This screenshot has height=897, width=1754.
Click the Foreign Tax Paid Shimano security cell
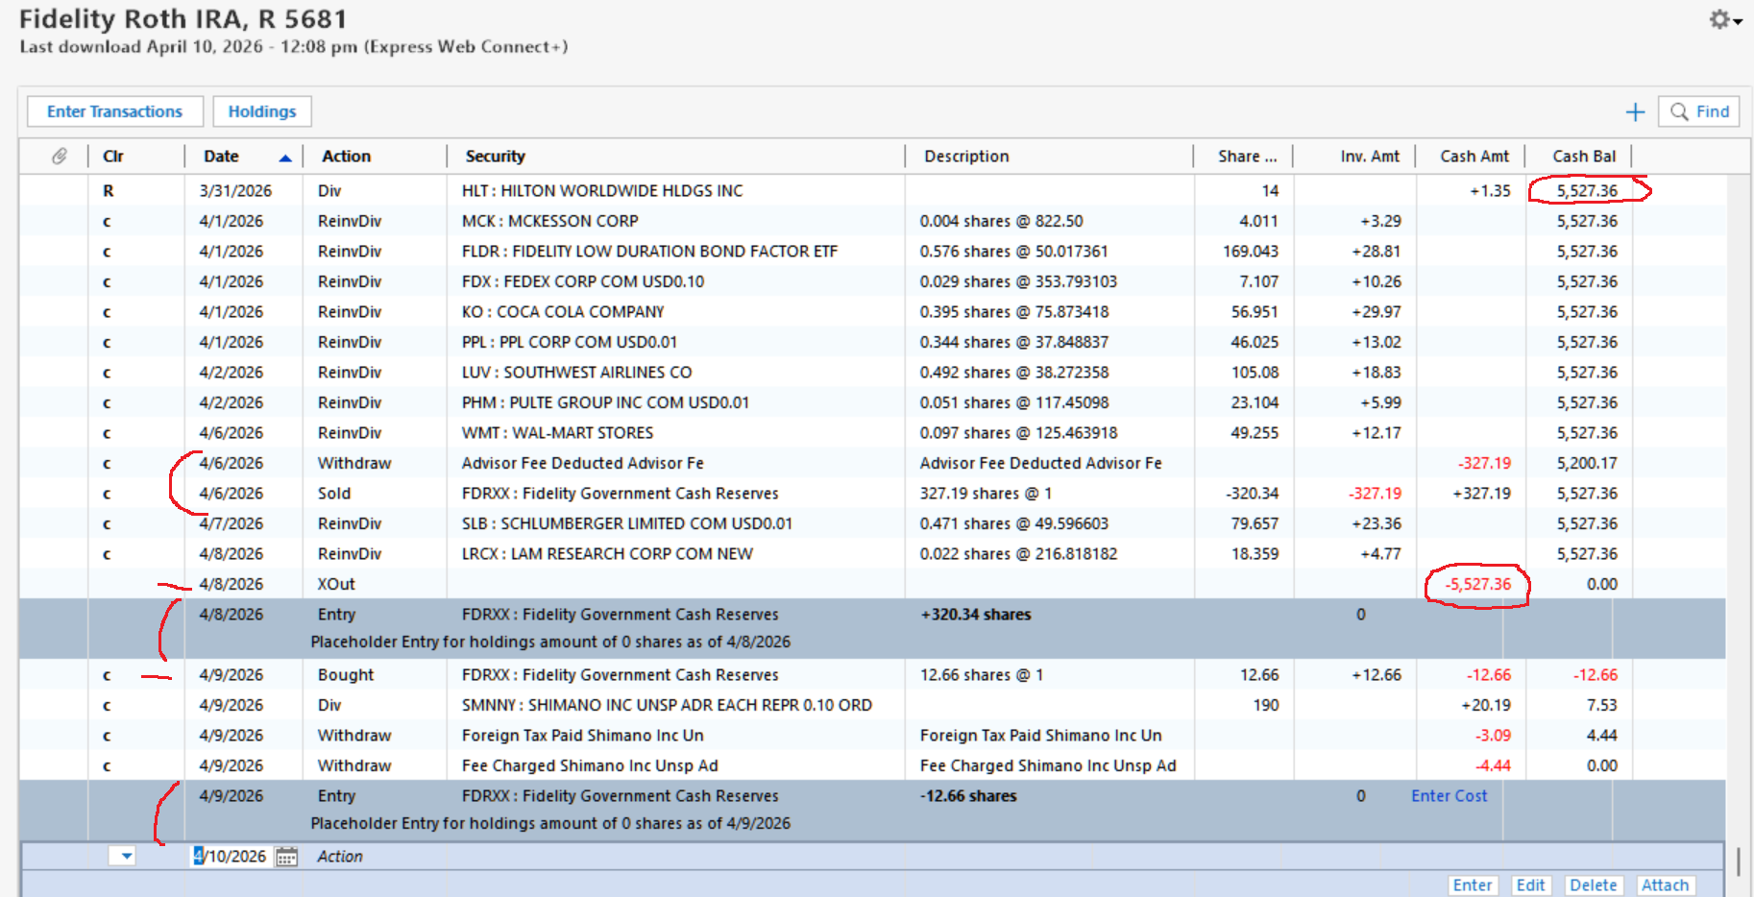(x=582, y=735)
